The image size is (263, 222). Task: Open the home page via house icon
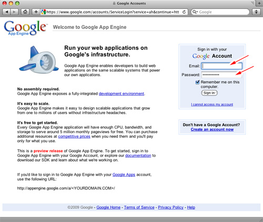25,12
